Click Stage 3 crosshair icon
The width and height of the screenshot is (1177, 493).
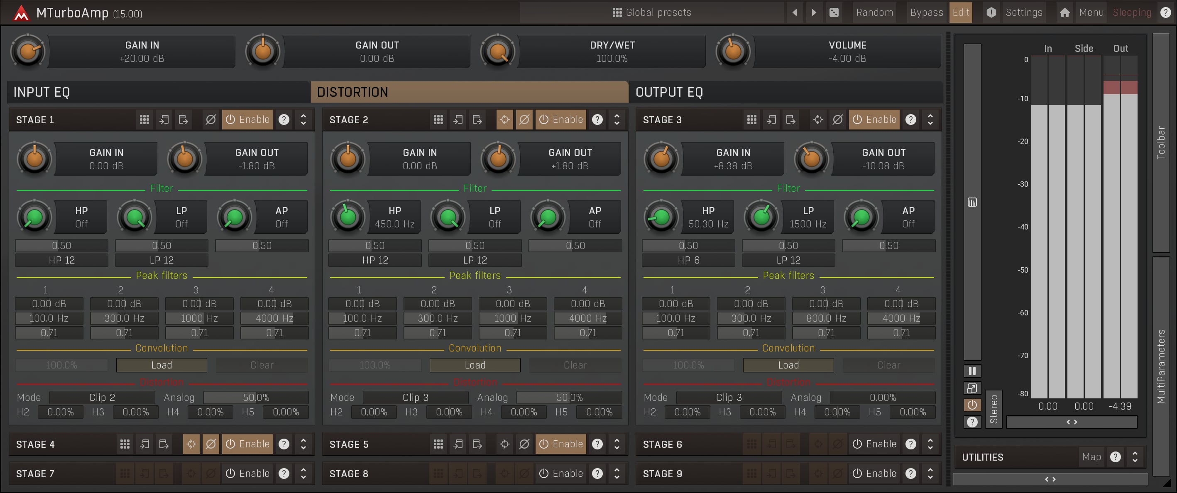tap(818, 120)
